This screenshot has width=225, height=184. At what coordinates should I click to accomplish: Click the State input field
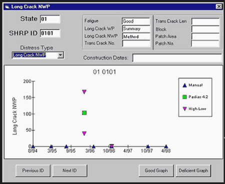pos(50,19)
